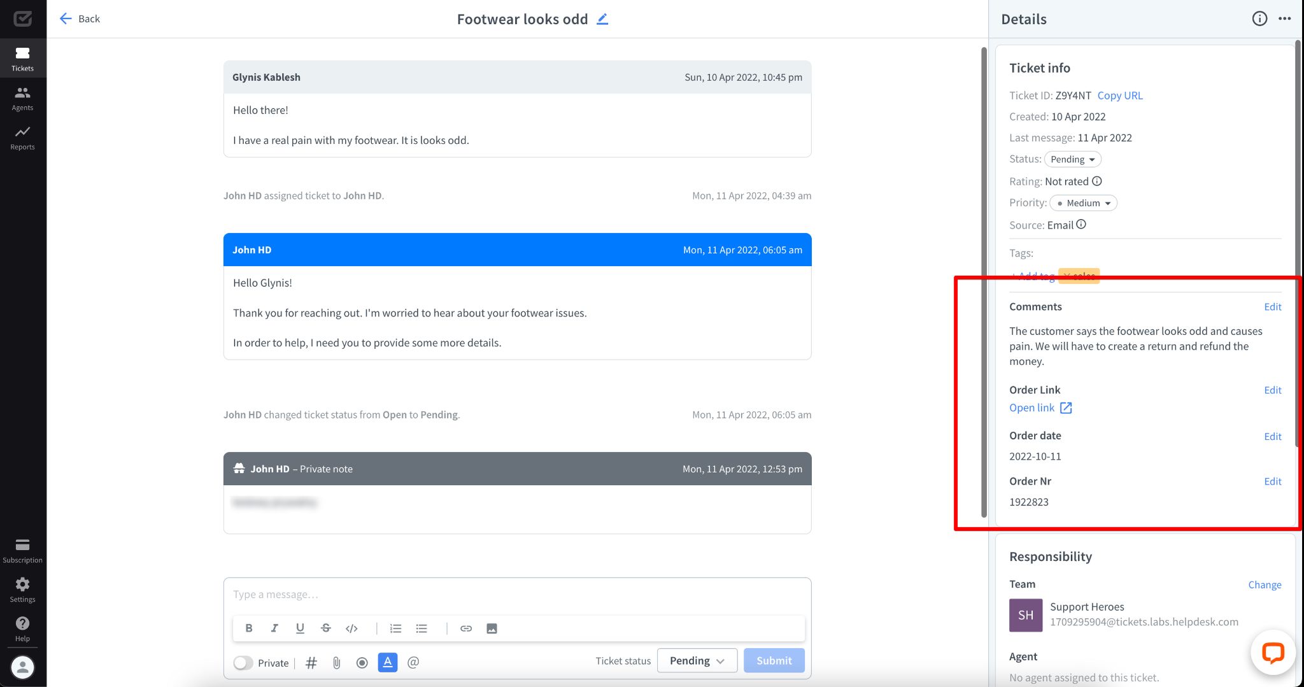Apply strikethrough formatting in message editor
1304x687 pixels.
(x=325, y=628)
